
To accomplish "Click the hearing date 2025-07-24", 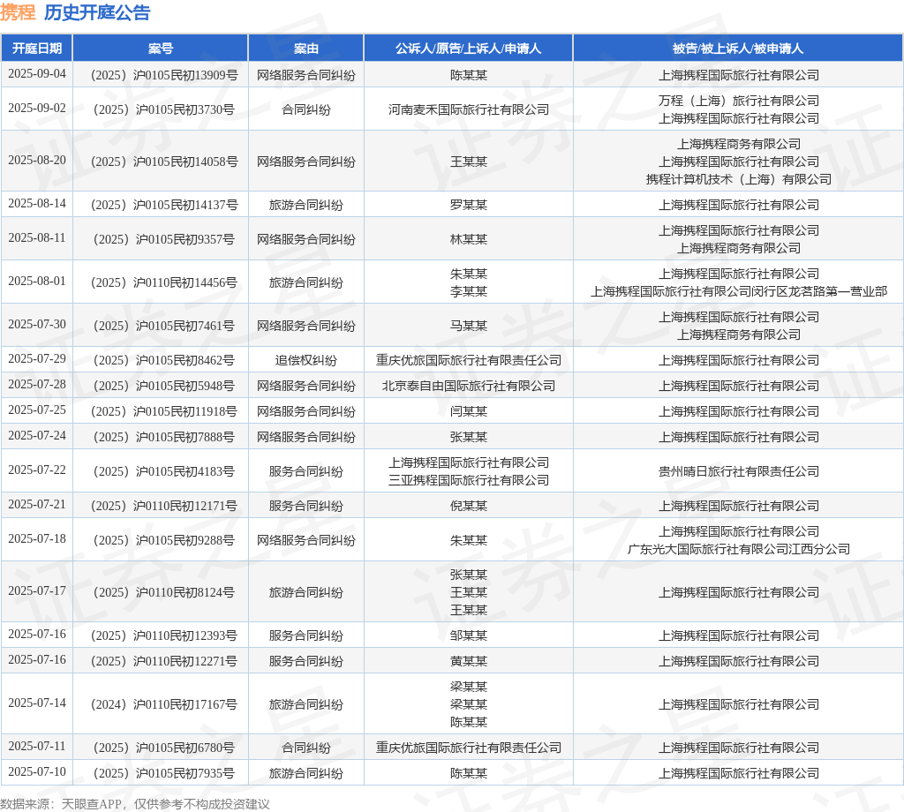I will [37, 436].
